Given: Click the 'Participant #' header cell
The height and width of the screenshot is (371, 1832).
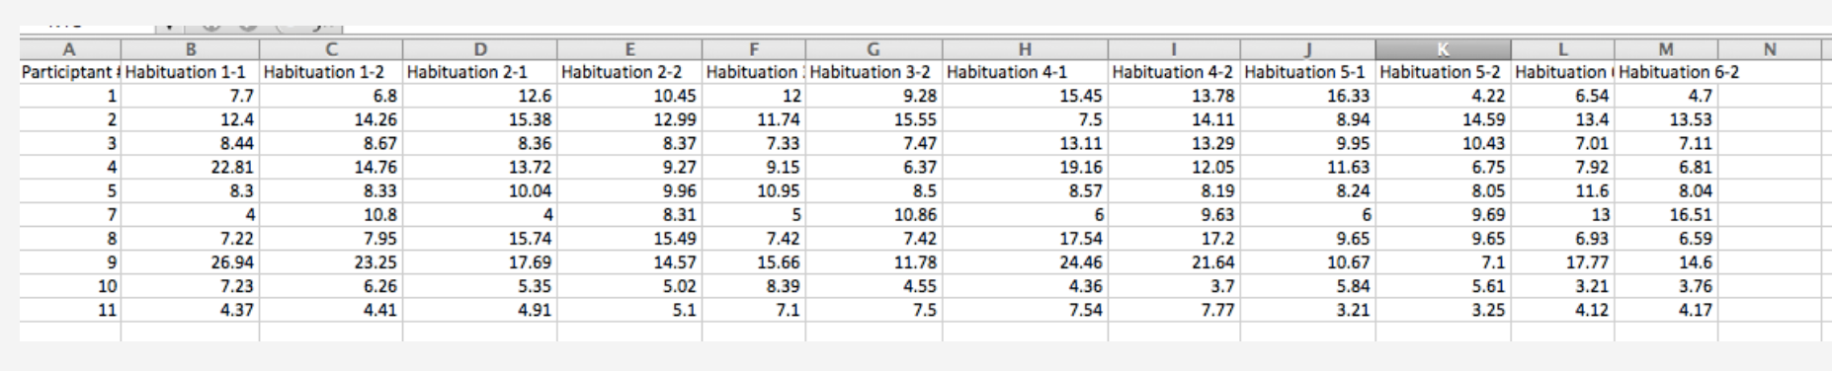Looking at the screenshot, I should click(x=70, y=72).
